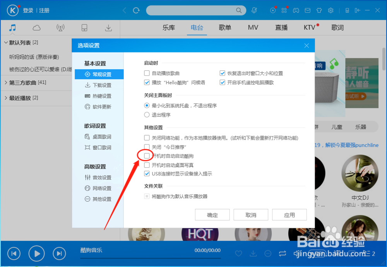Image resolution: width=387 pixels, height=267 pixels.
Task: Check 关闭网络功能 checkbox
Action: coord(147,138)
